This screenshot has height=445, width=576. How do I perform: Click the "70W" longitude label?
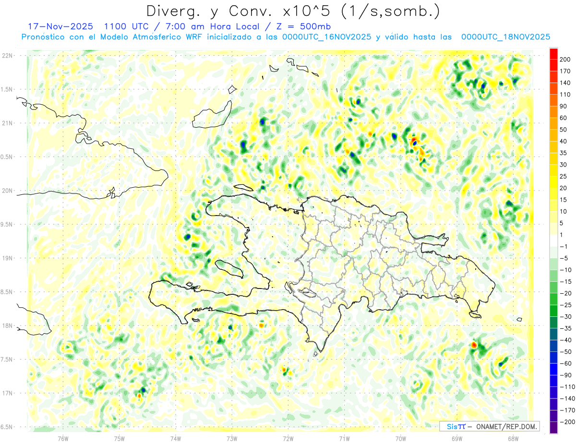pyautogui.click(x=401, y=438)
